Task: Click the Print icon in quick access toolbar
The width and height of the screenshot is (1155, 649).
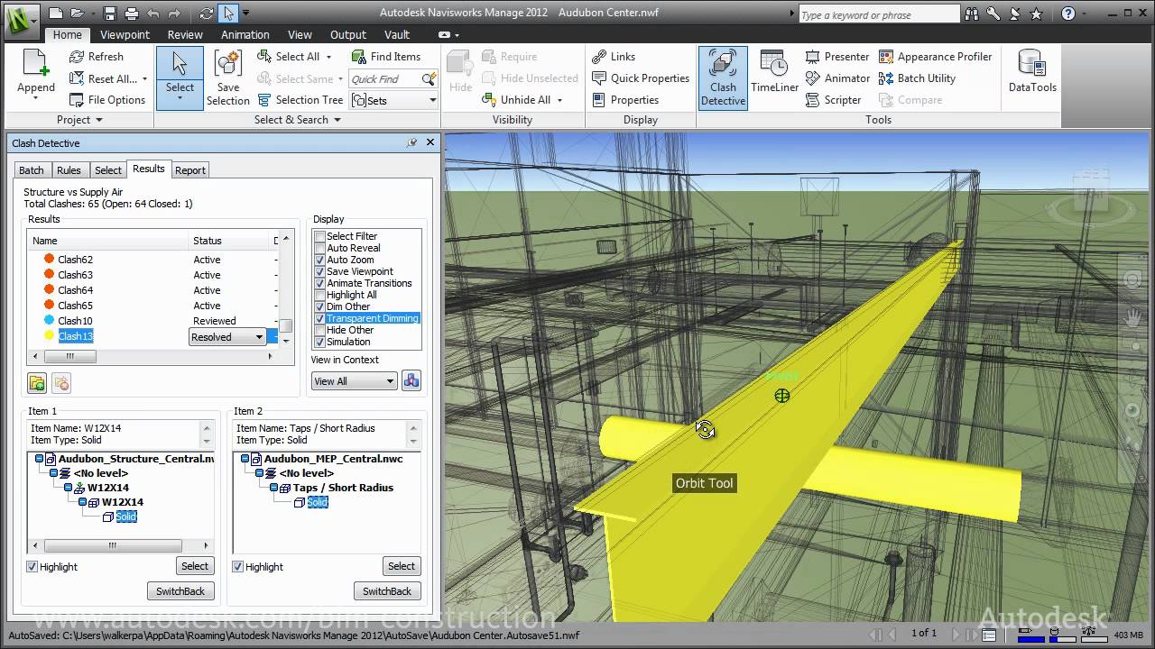Action: tap(132, 14)
